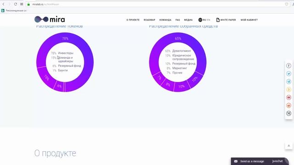Click the 6% segment of token chart
The image size is (294, 165).
(x=59, y=86)
